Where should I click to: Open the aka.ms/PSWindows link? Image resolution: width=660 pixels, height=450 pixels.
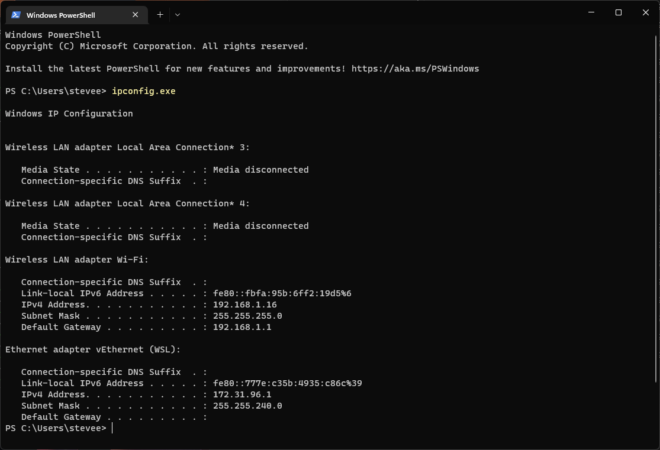tap(415, 69)
